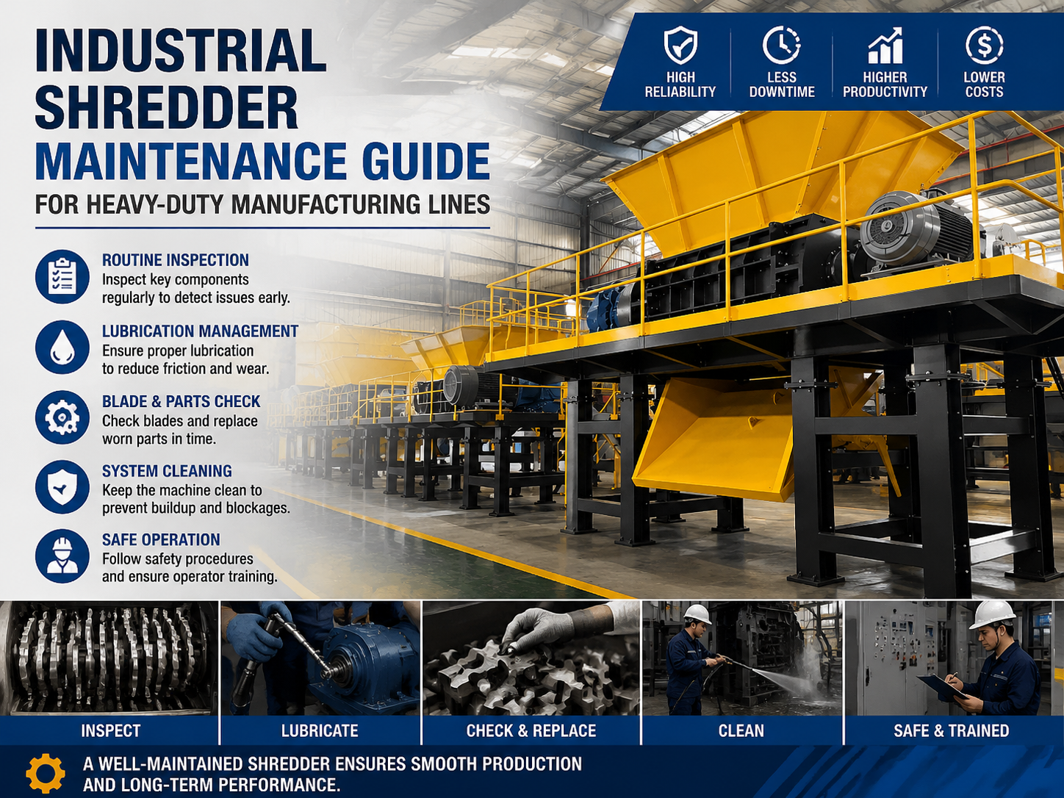Image resolution: width=1064 pixels, height=798 pixels.
Task: Click the ROUTINE INSPECTION heading
Action: (175, 260)
